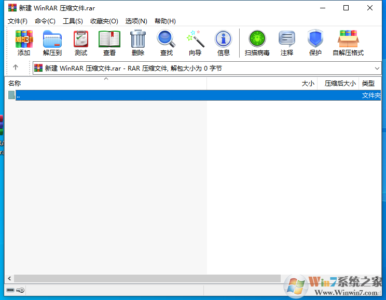Sort by Size (大小) column header

tap(262, 84)
